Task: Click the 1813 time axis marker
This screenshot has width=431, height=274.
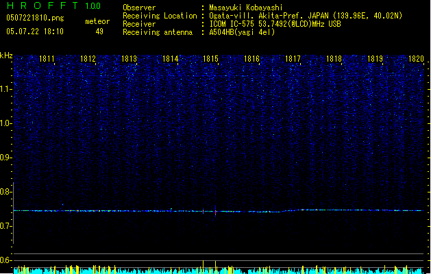Action: 129,59
